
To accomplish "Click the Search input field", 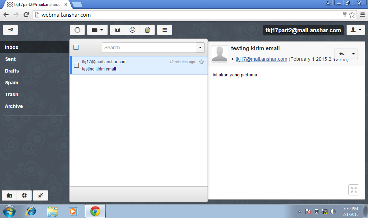I will tap(149, 48).
